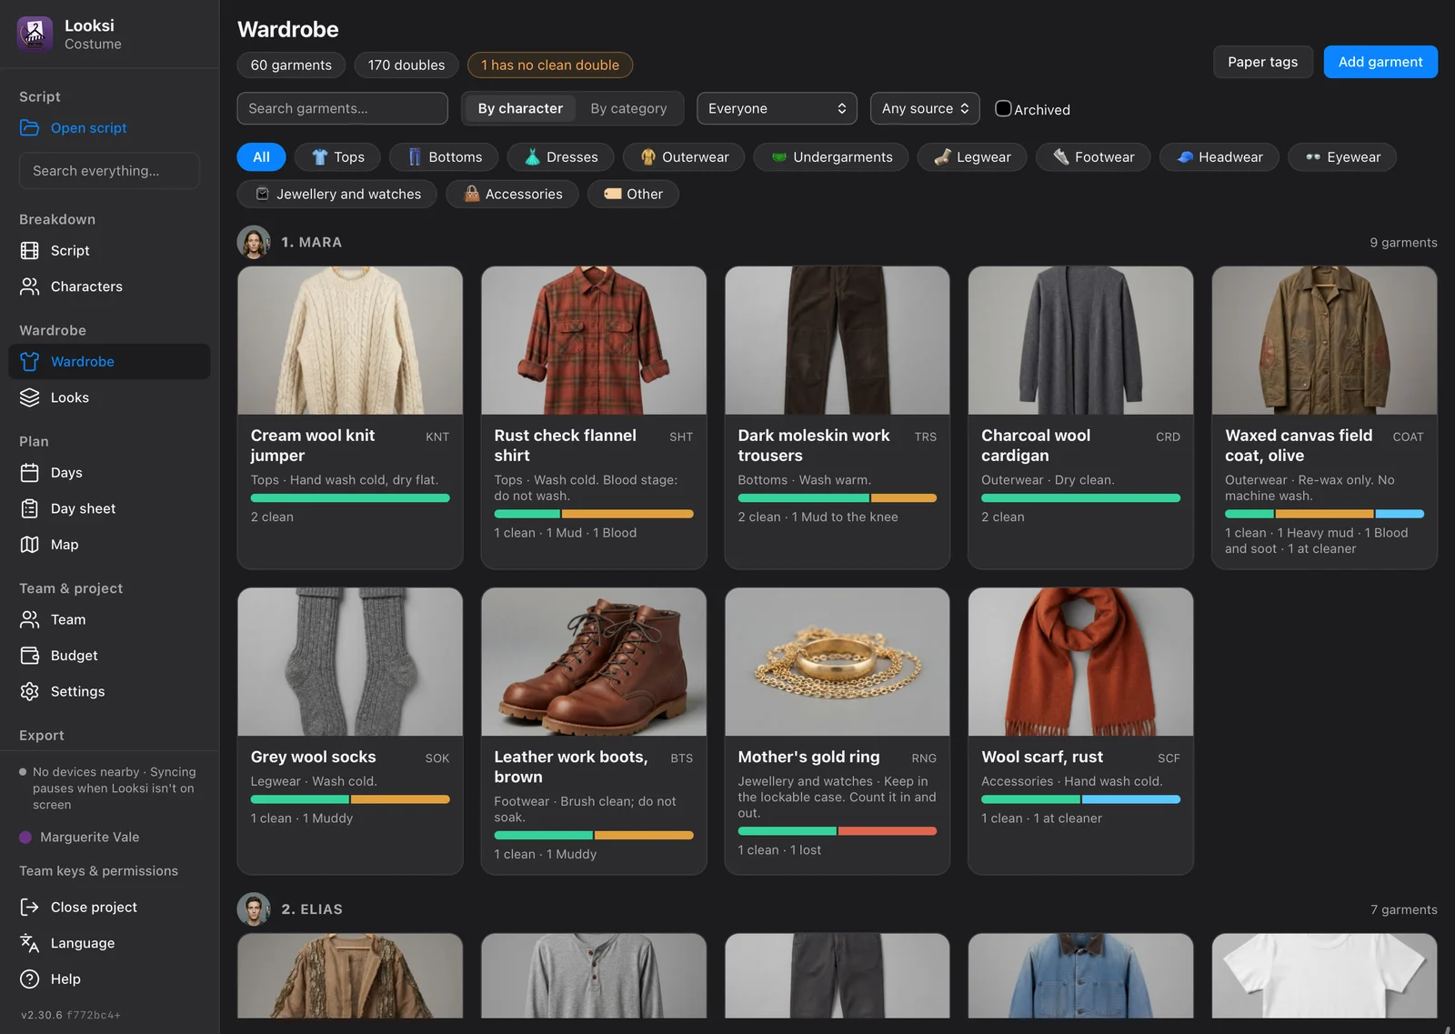The height and width of the screenshot is (1034, 1455).
Task: Click the Search garments field
Action: tap(343, 108)
